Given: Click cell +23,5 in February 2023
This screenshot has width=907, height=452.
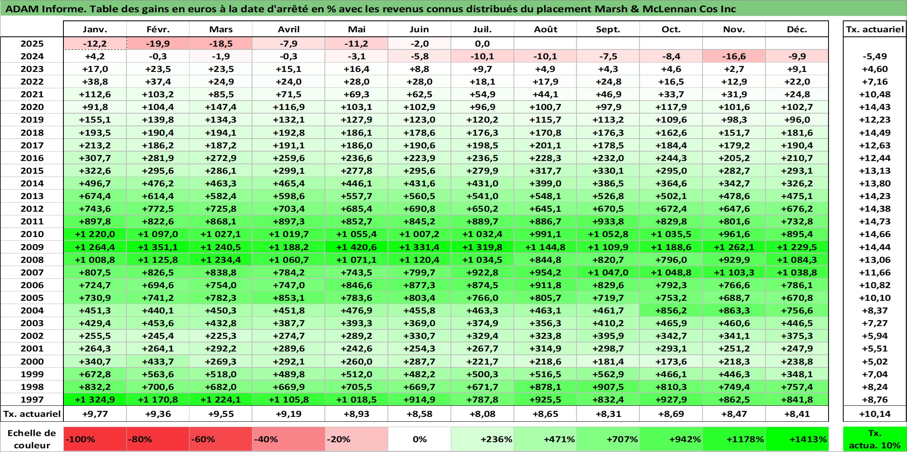Looking at the screenshot, I should (x=158, y=69).
